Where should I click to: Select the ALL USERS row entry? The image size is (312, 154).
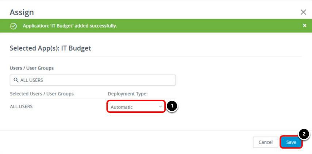(21, 107)
